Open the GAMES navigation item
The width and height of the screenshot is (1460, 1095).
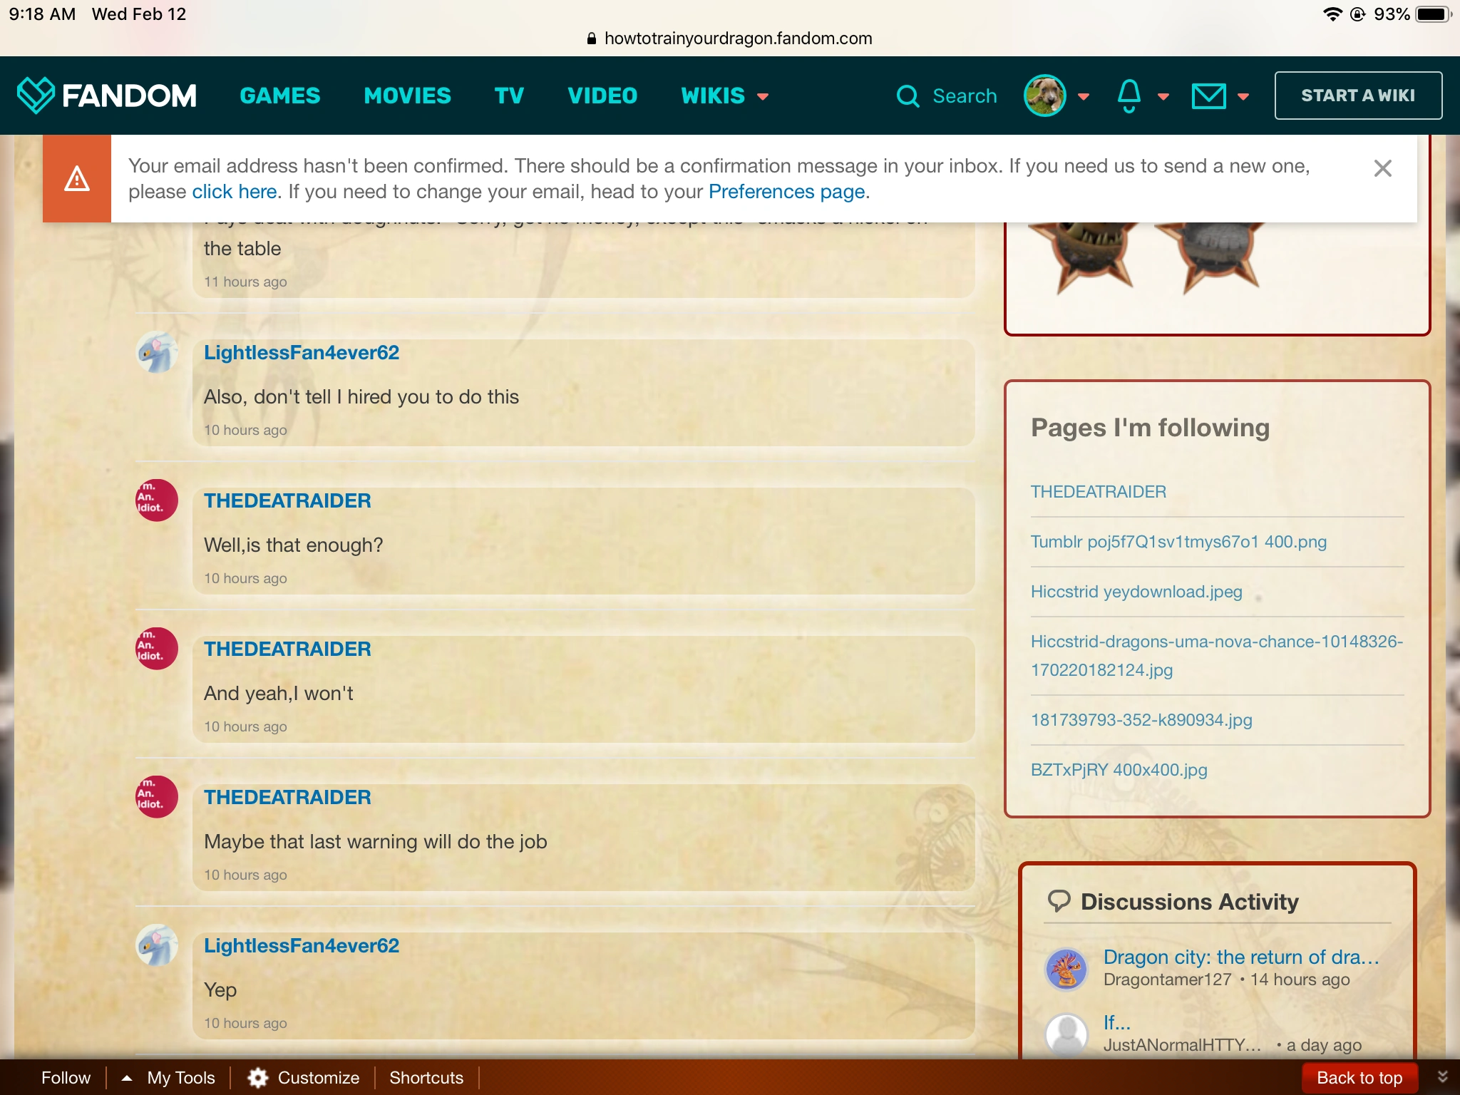(x=280, y=96)
